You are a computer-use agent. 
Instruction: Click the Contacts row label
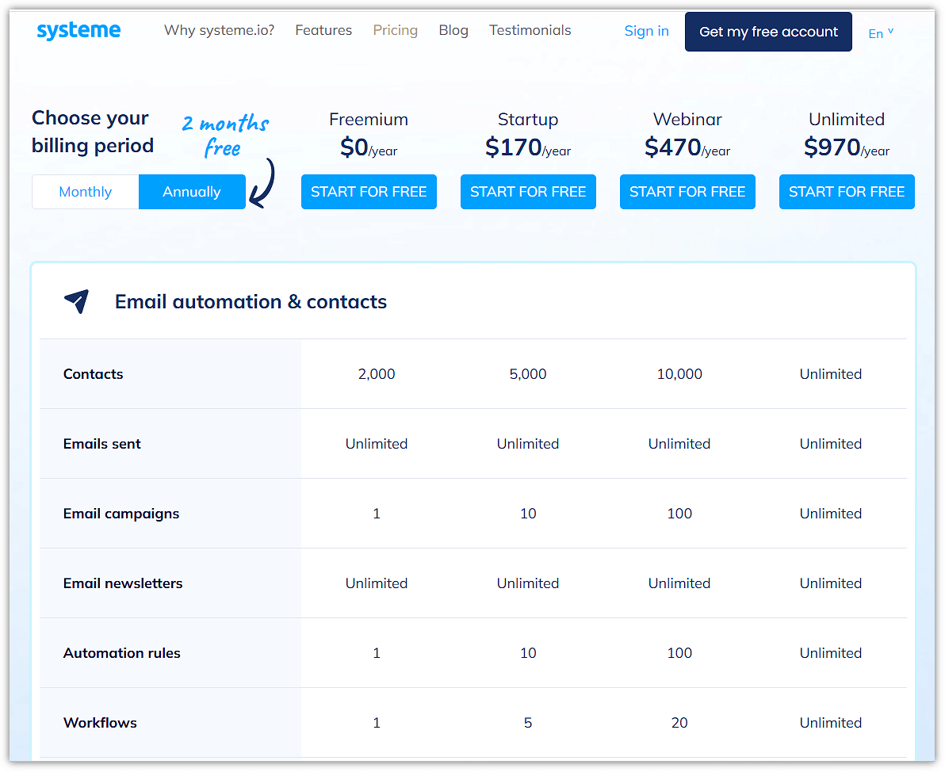point(93,373)
